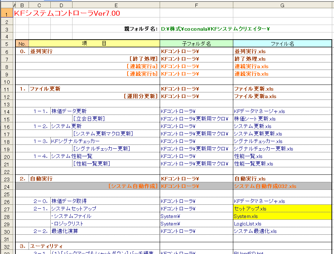
Task: Click the 'システム性能一覧' item cell
Action: point(71,156)
